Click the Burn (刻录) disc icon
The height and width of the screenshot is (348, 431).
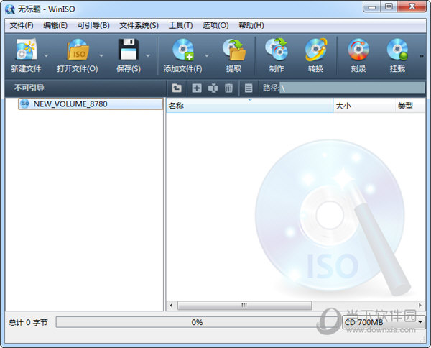(358, 50)
